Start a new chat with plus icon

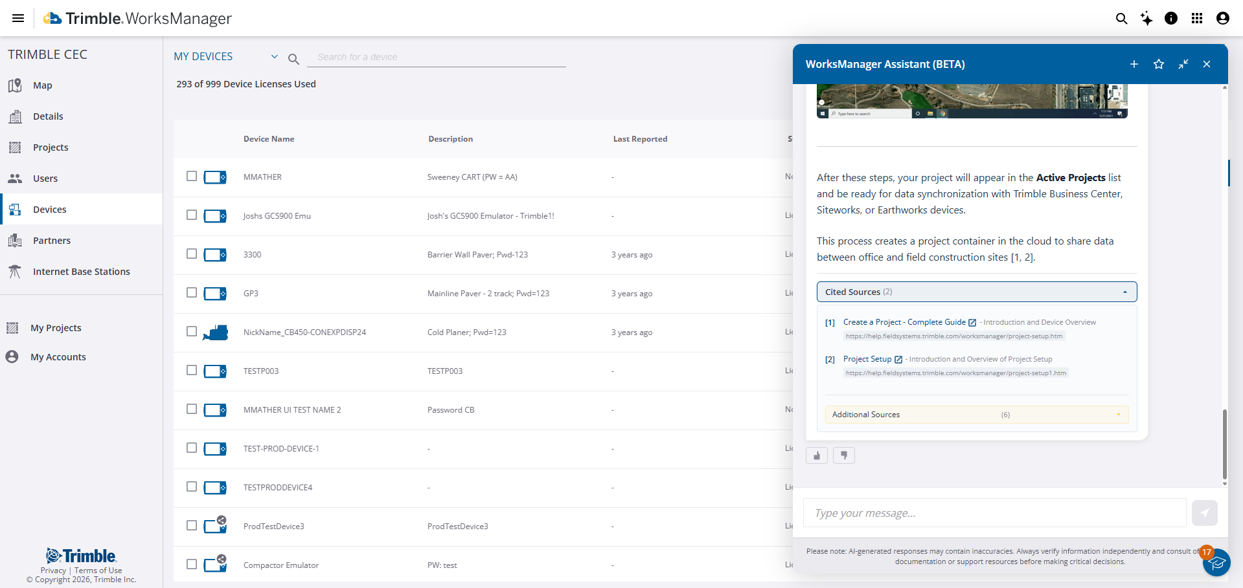tap(1134, 64)
